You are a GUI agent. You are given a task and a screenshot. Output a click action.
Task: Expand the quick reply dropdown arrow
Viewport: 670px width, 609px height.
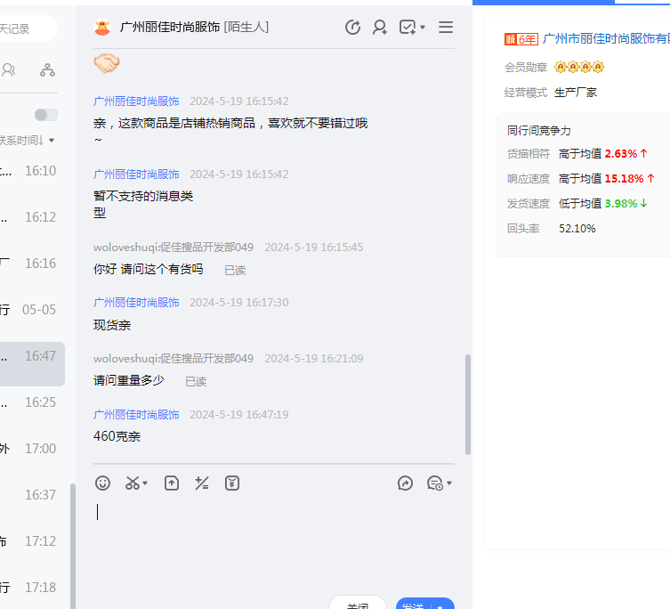[449, 483]
